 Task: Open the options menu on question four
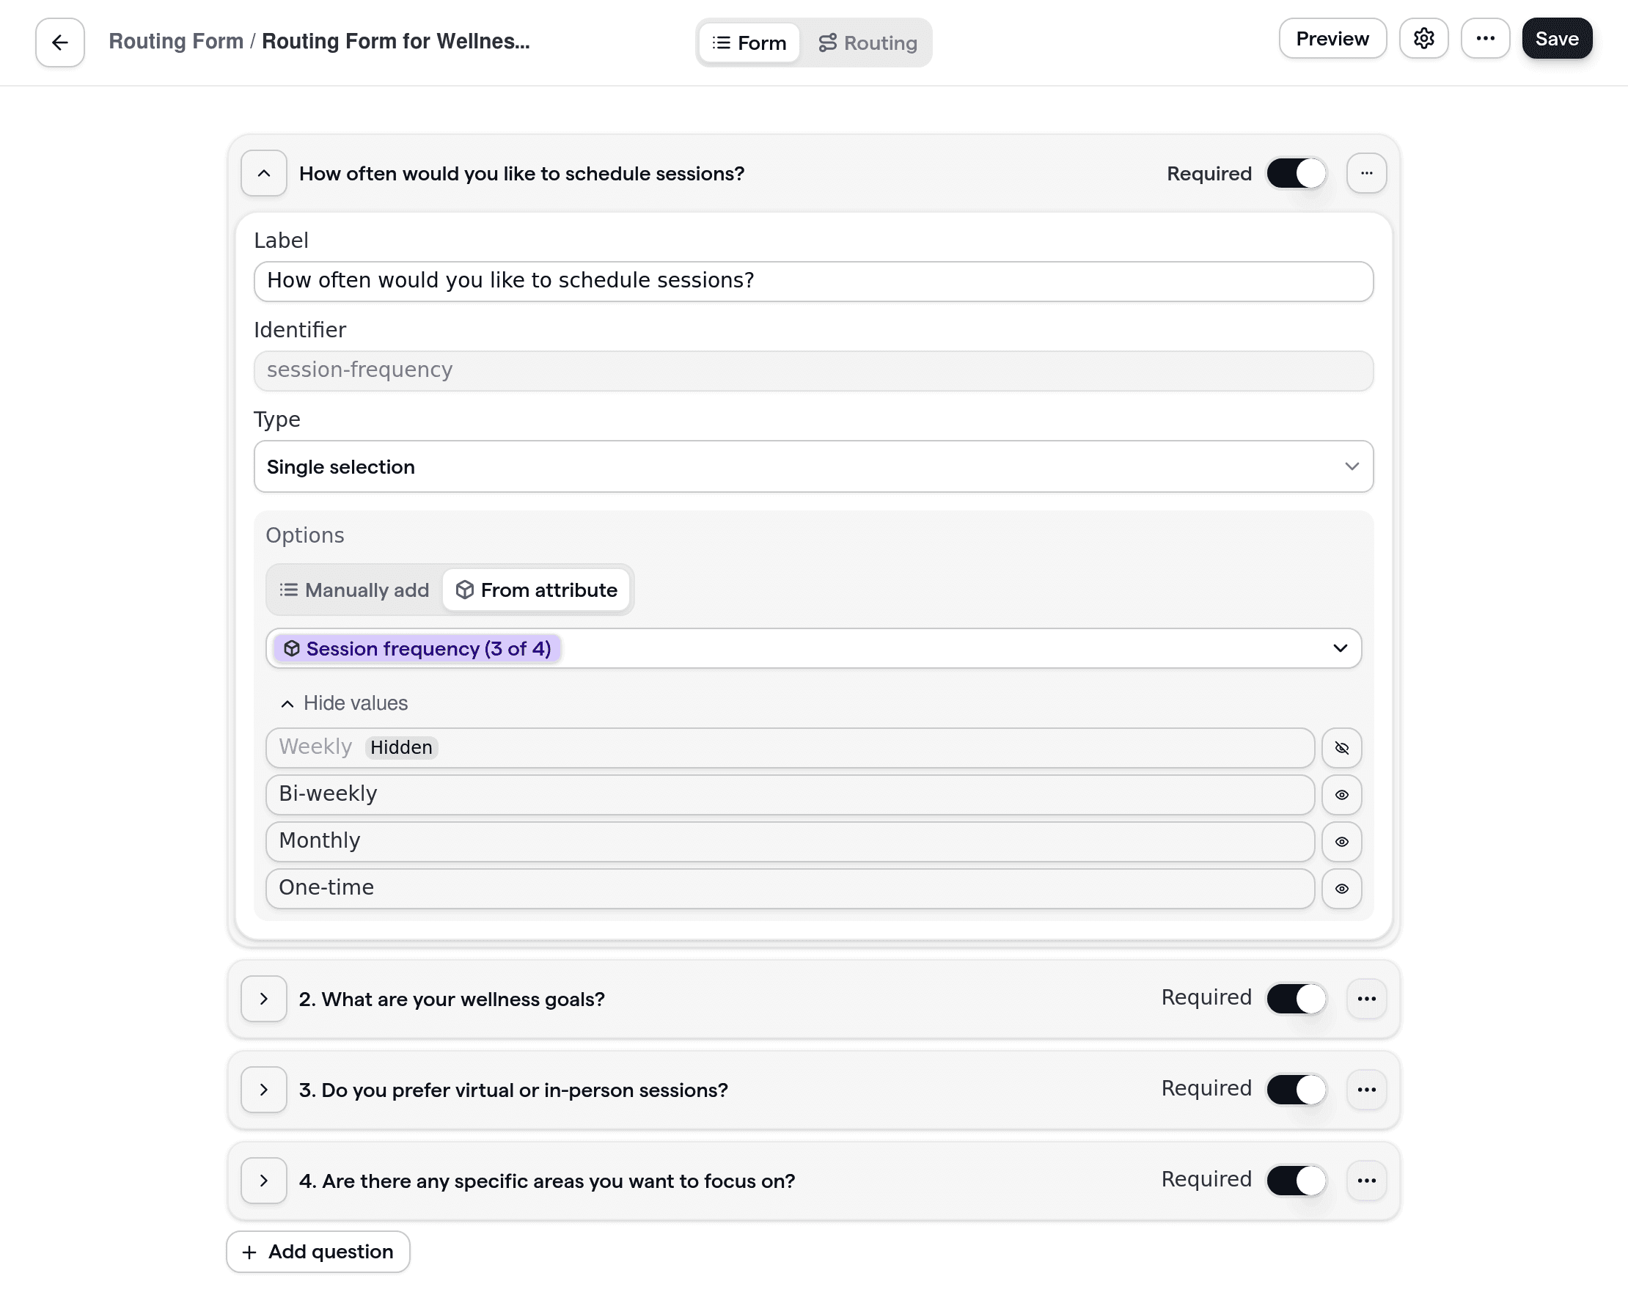point(1367,1180)
